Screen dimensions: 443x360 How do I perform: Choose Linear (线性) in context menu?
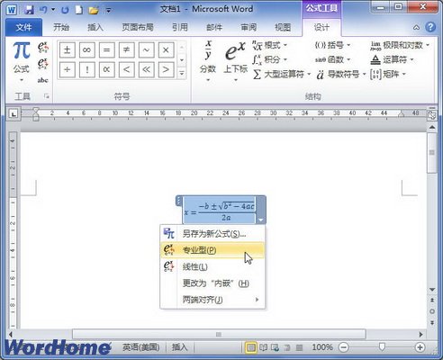(x=212, y=266)
